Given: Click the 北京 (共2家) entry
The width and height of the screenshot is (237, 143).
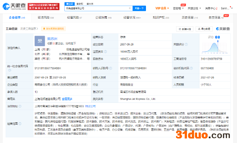Looking at the screenshot, I should pos(42,54).
